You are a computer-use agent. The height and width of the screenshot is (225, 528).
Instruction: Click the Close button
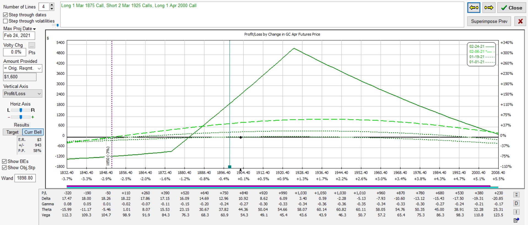tap(512, 8)
